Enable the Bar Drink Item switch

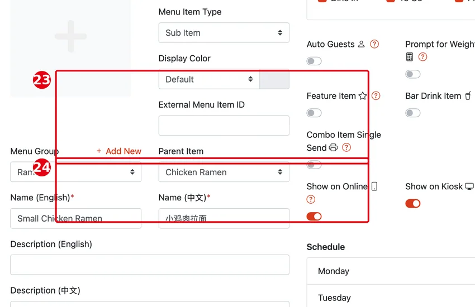(412, 113)
